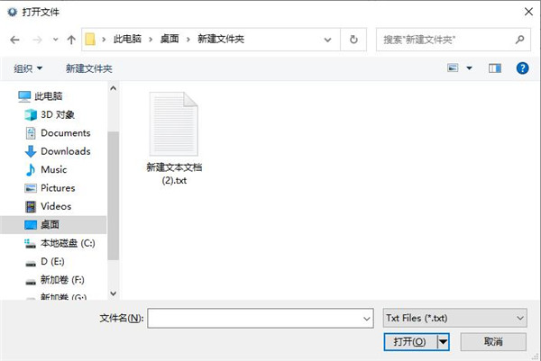Open the address bar history dropdown
This screenshot has height=361, width=541.
point(328,40)
